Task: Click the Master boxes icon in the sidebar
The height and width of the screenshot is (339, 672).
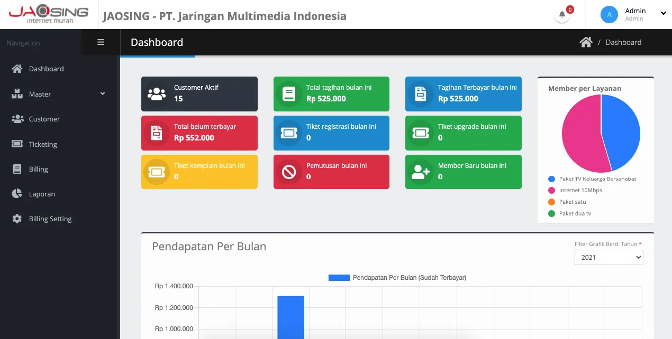Action: coord(17,94)
